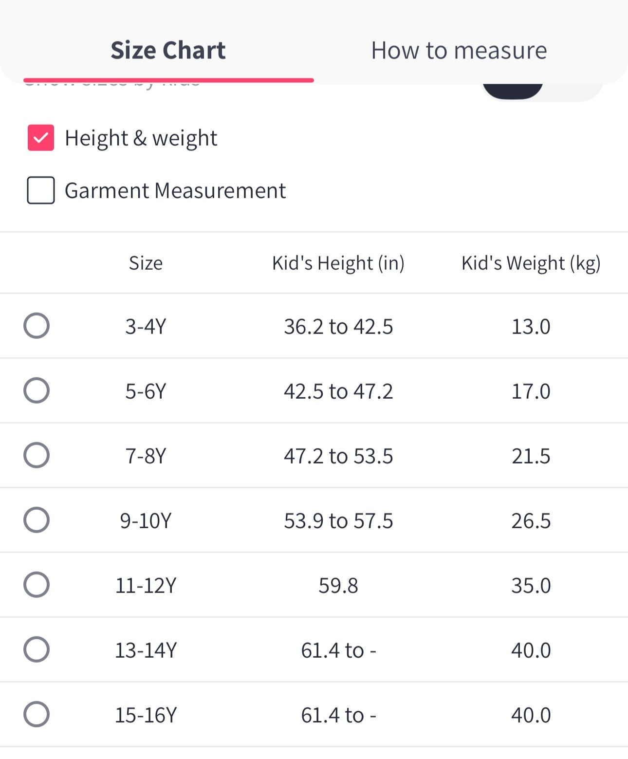This screenshot has height=759, width=628.
Task: Select the 15-16Y size radio button
Action: point(37,714)
